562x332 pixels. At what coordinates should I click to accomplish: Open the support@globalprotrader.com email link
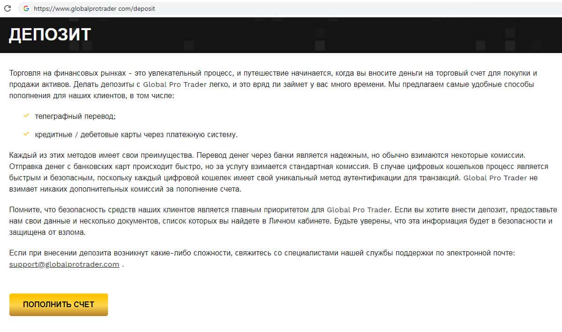64,264
